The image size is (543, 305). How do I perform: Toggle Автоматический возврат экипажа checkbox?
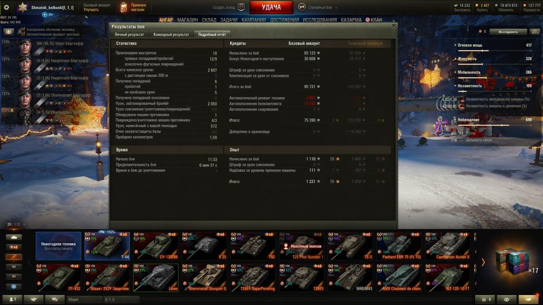click(23, 34)
